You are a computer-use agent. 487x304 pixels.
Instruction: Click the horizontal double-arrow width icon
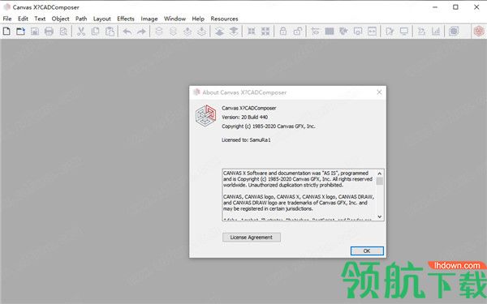point(372,31)
